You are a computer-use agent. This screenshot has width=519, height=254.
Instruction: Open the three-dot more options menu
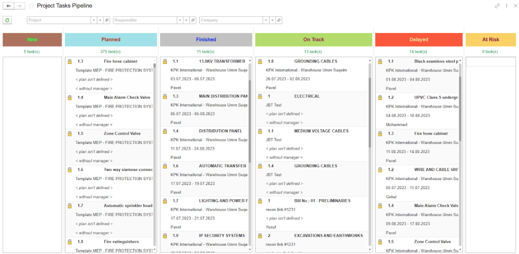[507, 6]
